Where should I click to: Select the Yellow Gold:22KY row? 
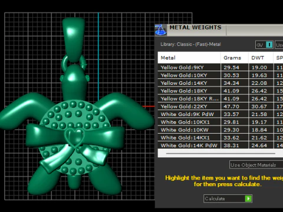point(221,107)
